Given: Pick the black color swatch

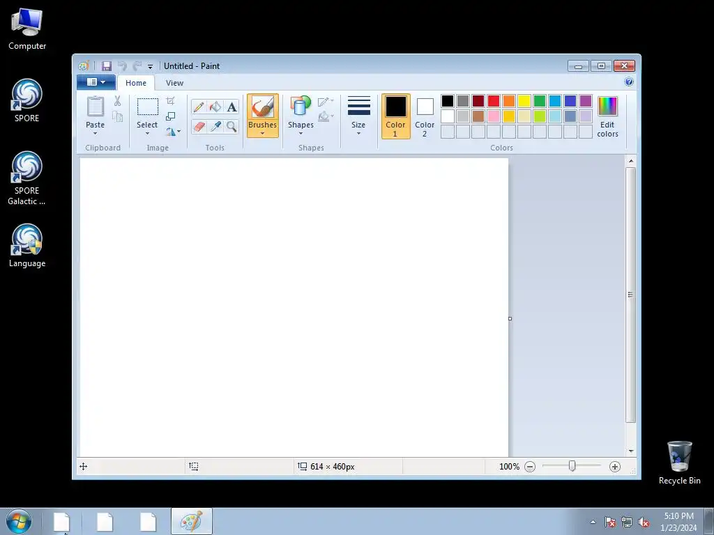Looking at the screenshot, I should (x=448, y=101).
